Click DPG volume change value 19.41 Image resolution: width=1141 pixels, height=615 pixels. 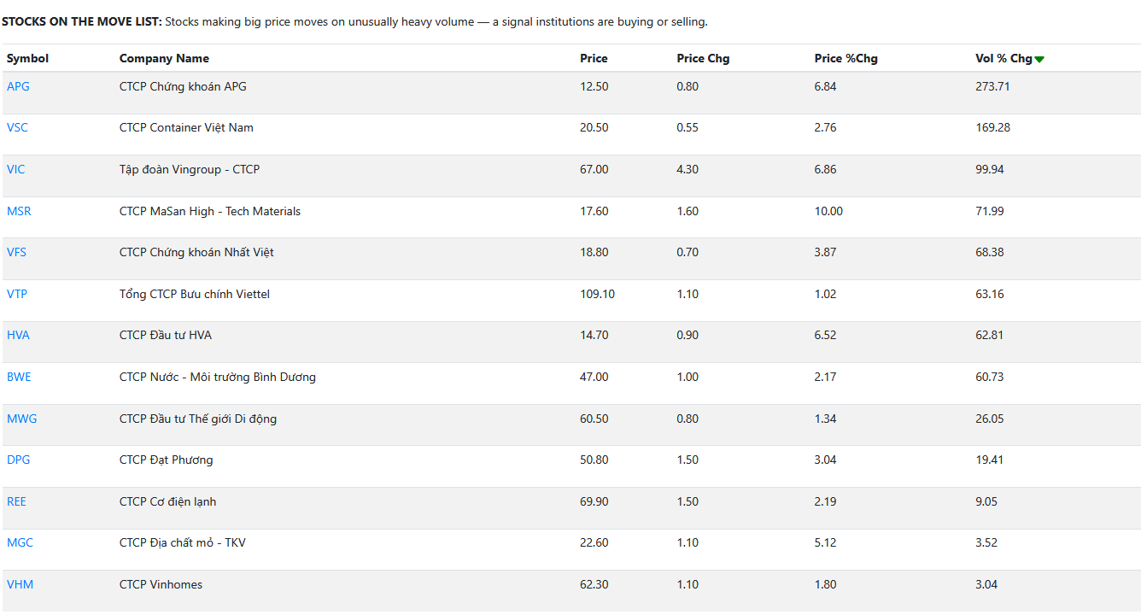[989, 460]
